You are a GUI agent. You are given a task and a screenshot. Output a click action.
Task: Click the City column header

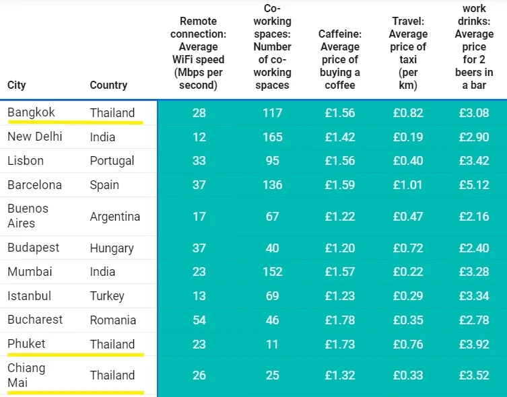click(x=17, y=85)
